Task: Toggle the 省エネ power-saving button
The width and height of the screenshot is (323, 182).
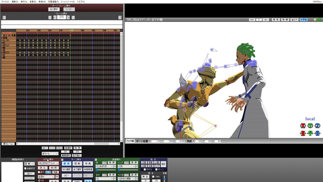Action: click(x=294, y=20)
